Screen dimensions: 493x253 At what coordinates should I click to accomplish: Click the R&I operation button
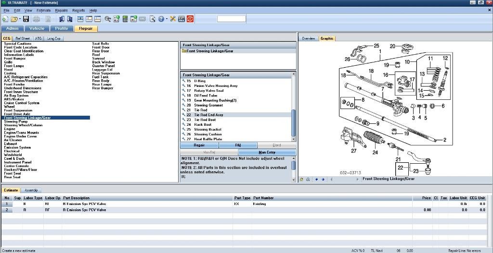pyautogui.click(x=238, y=145)
